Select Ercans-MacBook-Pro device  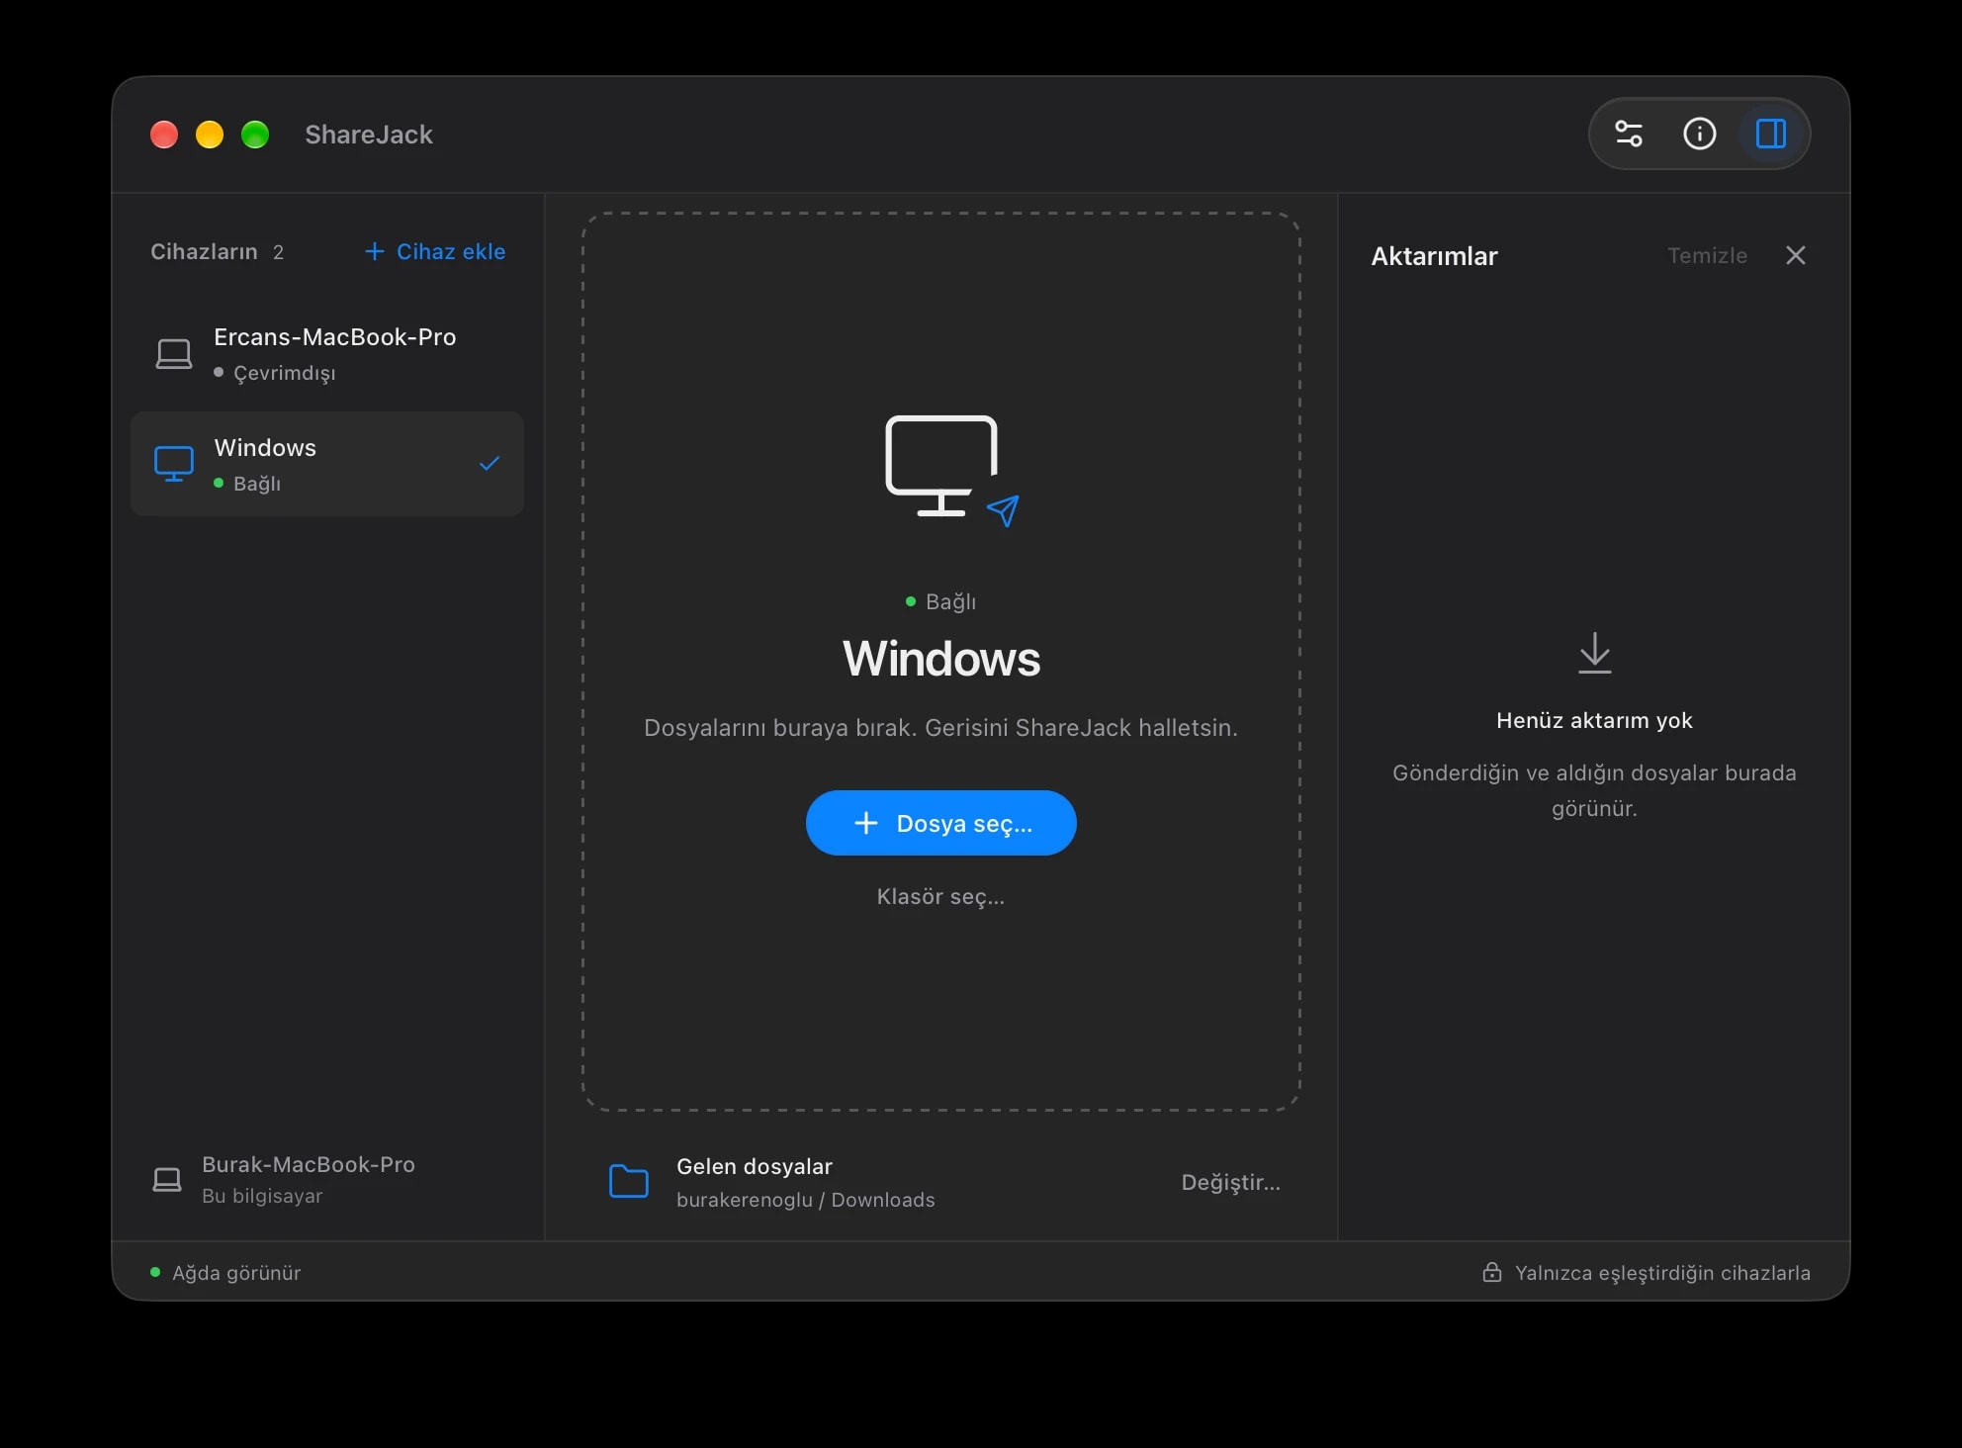(327, 353)
